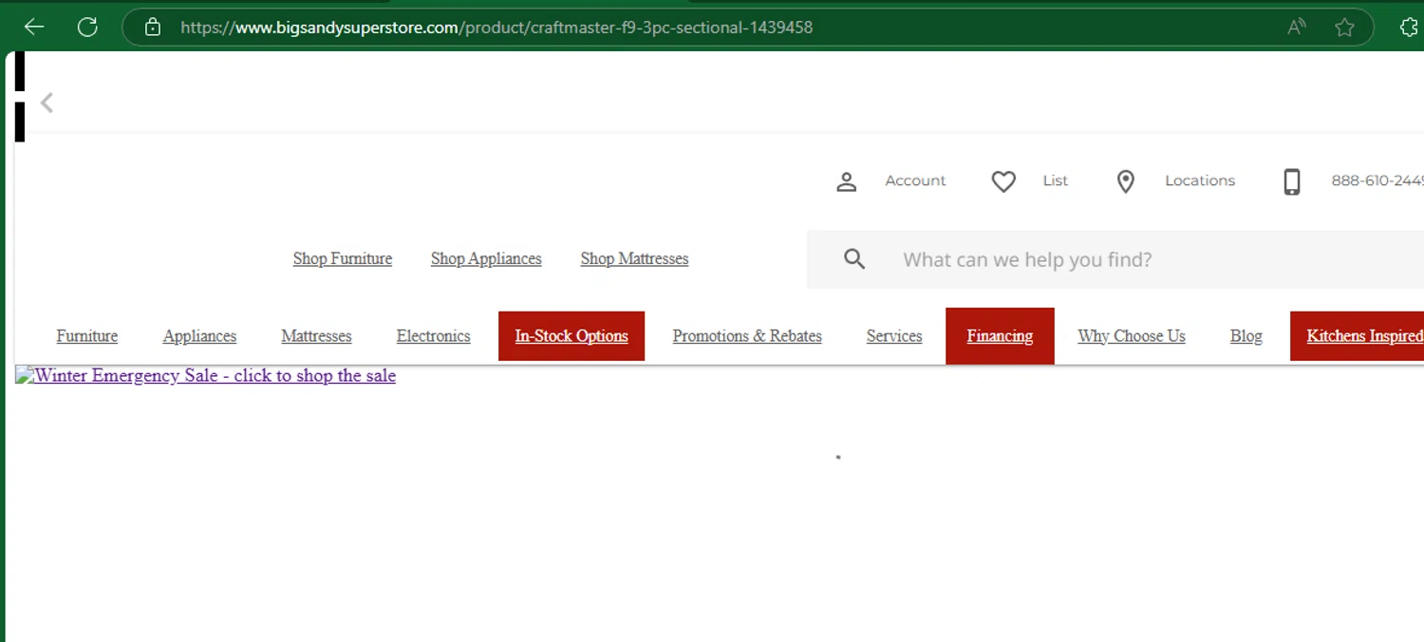The height and width of the screenshot is (642, 1424).
Task: Open the browser extensions puzzle icon
Action: coord(1410,28)
